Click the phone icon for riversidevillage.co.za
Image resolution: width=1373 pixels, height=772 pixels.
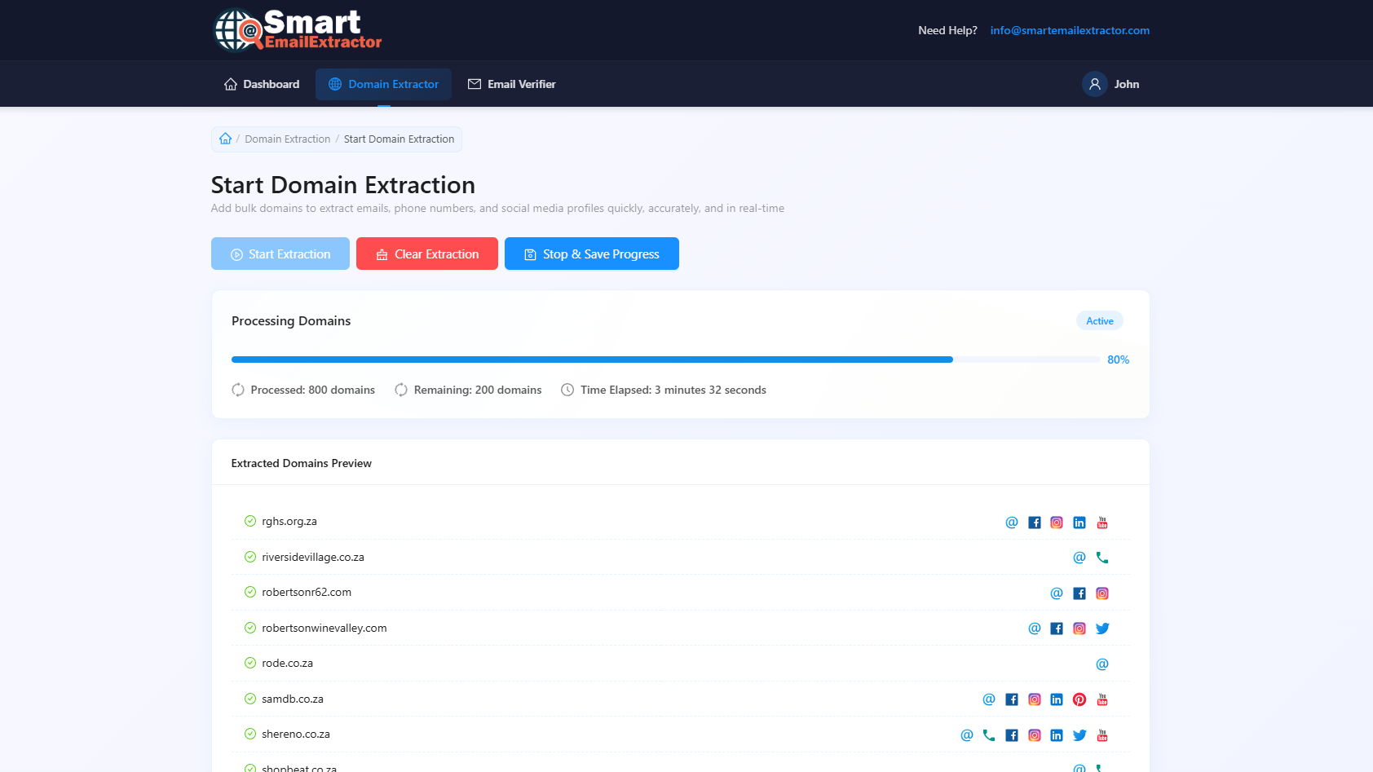tap(1101, 558)
